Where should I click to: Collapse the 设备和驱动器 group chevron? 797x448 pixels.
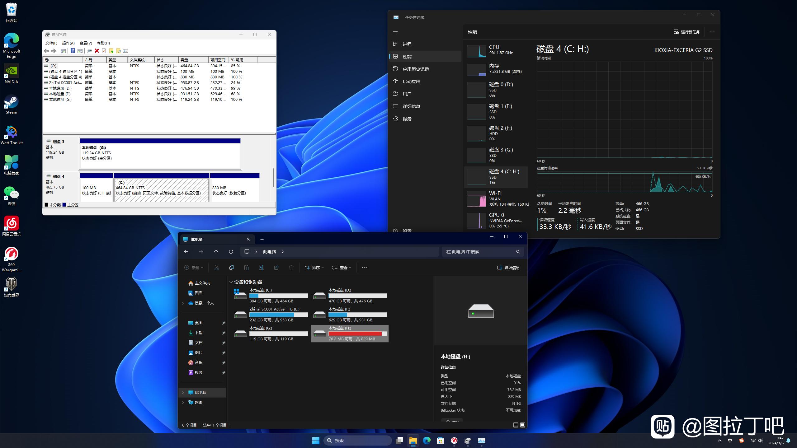pos(231,282)
